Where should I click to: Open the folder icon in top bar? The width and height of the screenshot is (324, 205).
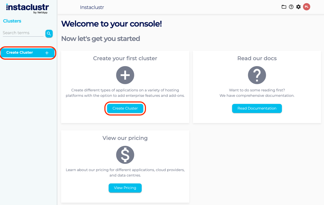click(x=284, y=7)
